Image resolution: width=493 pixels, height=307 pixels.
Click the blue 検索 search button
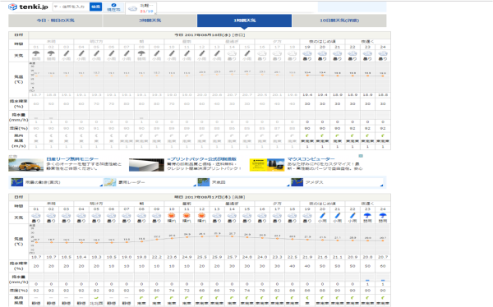95,7
